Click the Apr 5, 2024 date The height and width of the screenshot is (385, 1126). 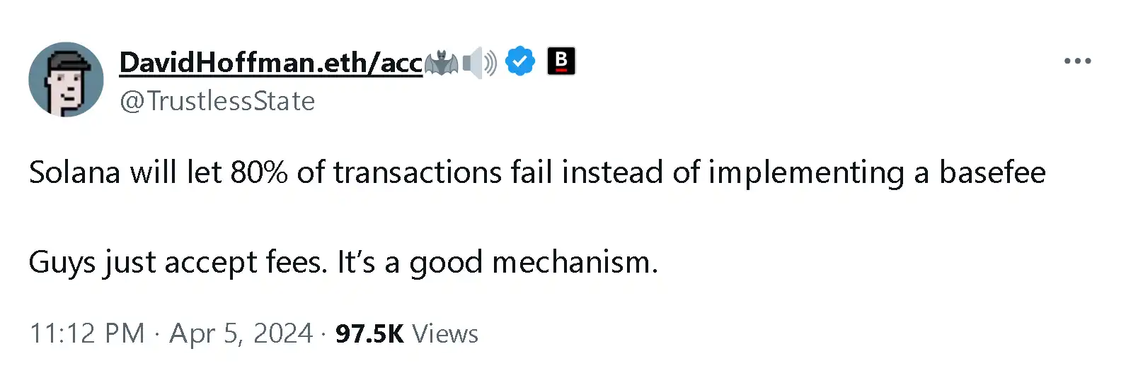[241, 333]
